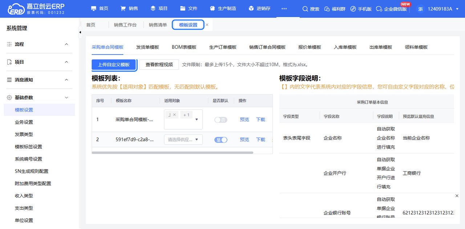This screenshot has width=465, height=229.
Task: Expand the 流程 sidebar section chevron
Action: [x=66, y=44]
